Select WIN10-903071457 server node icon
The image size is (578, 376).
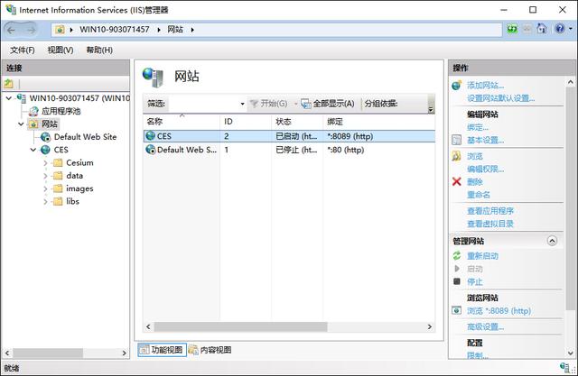(22, 98)
